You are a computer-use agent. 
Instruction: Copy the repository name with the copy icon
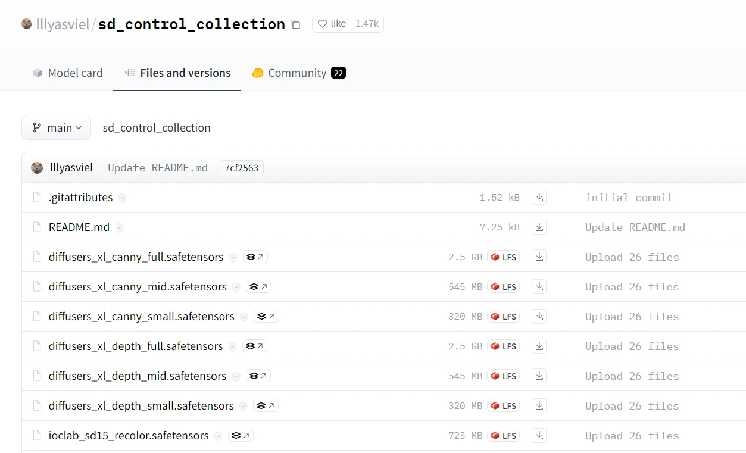(x=295, y=24)
